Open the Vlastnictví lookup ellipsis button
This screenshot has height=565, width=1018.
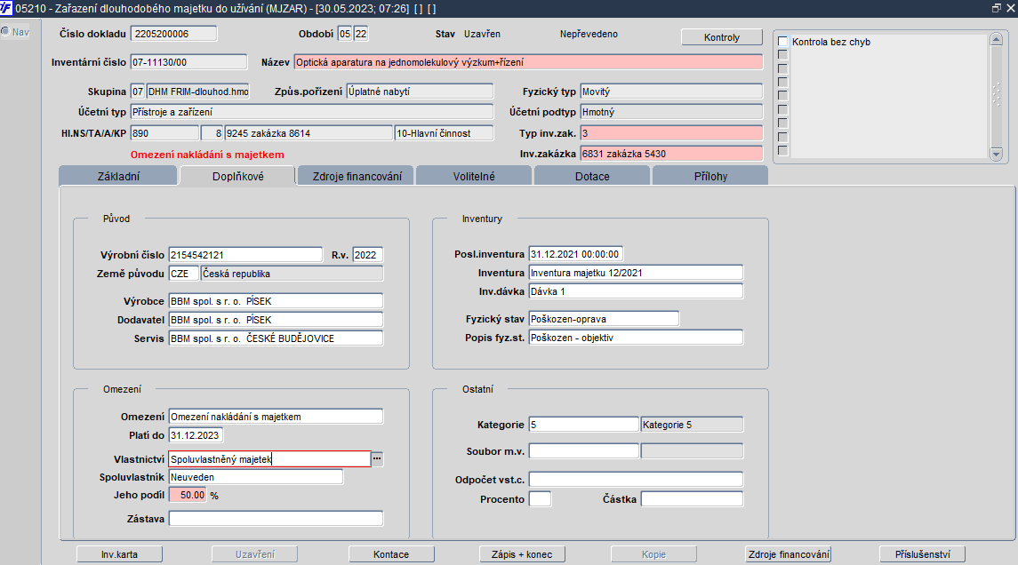point(377,458)
